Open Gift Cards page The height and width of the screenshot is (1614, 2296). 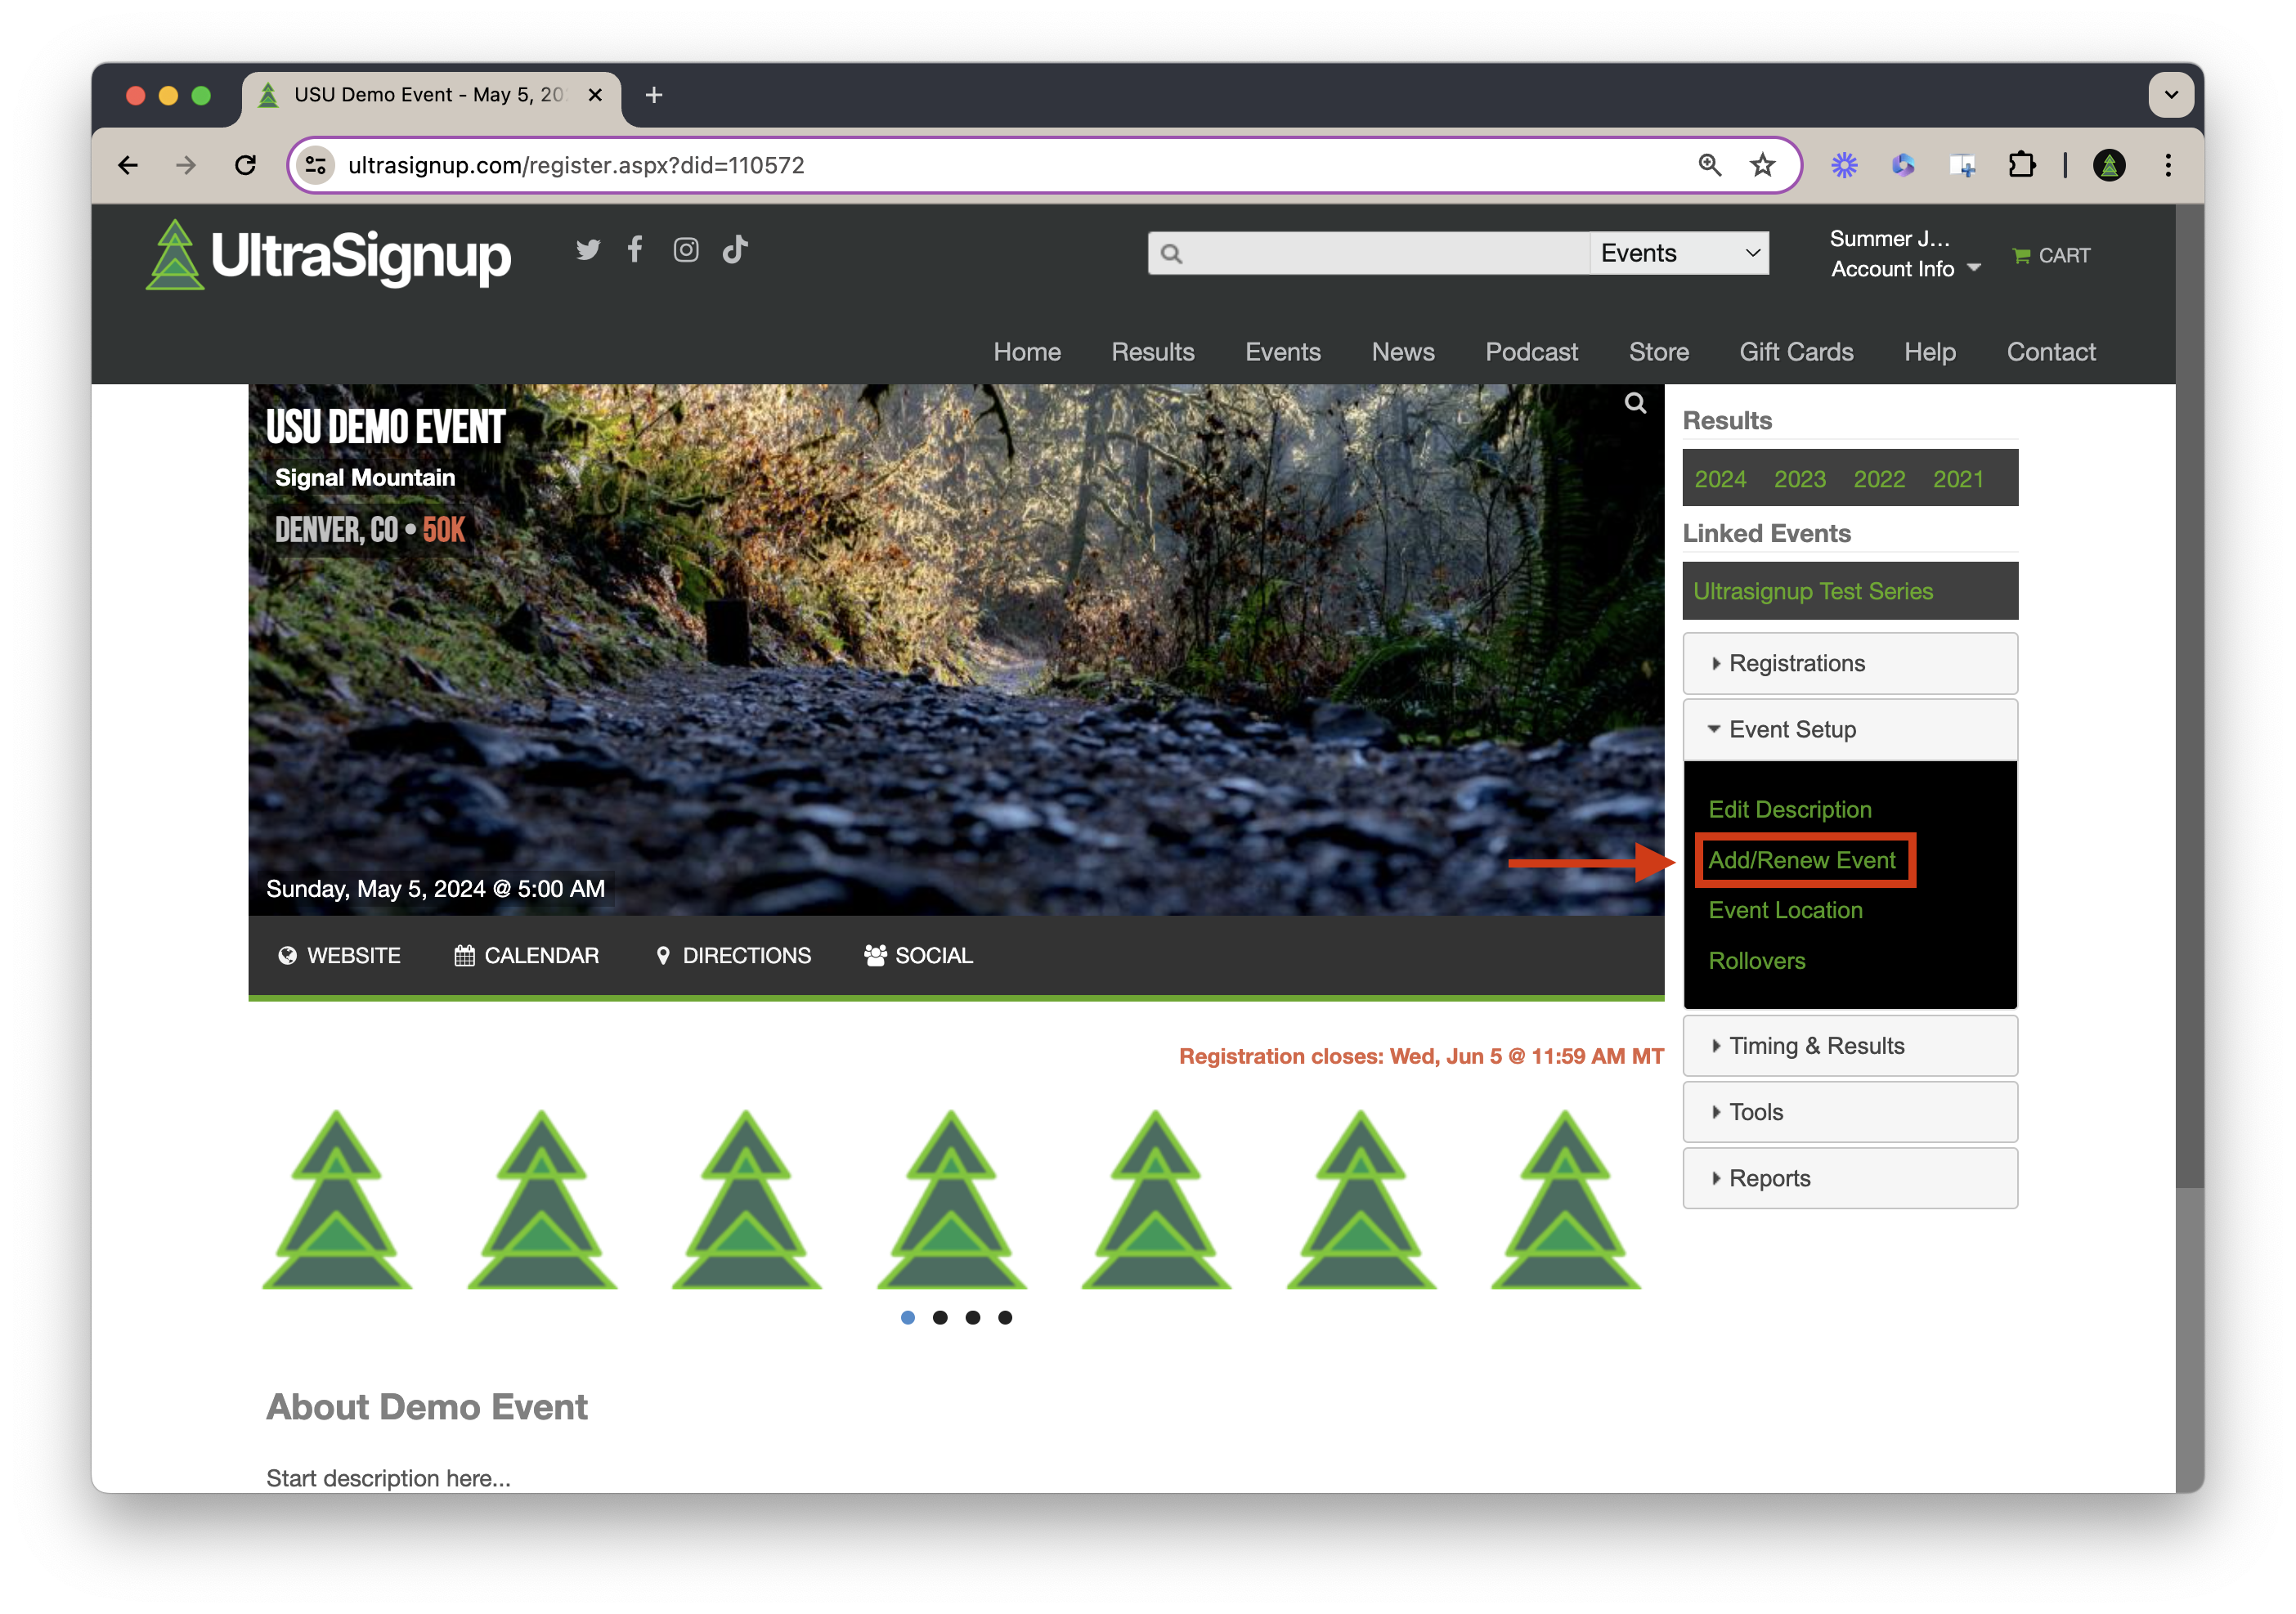(x=1796, y=352)
